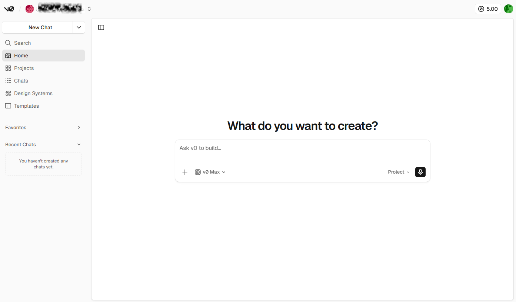
Task: Go to Home in the sidebar
Action: point(21,56)
